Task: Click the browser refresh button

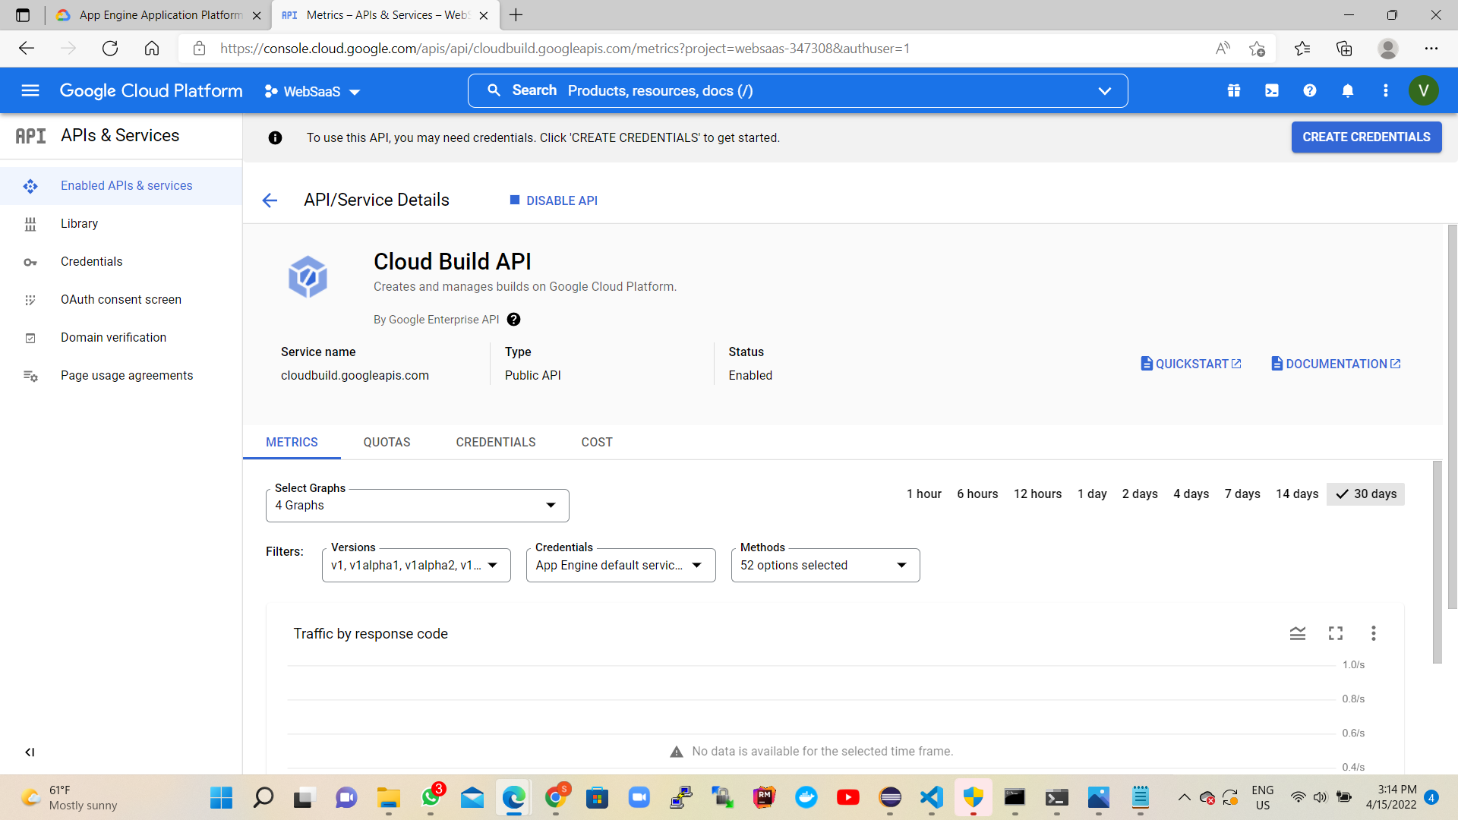Action: tap(110, 49)
